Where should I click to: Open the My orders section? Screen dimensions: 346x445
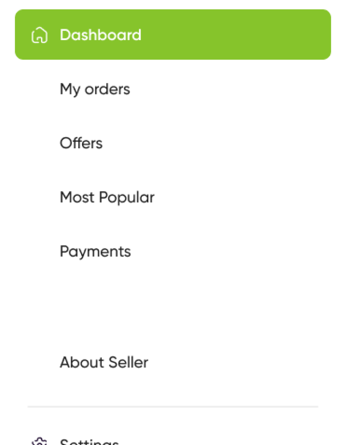[x=94, y=89]
